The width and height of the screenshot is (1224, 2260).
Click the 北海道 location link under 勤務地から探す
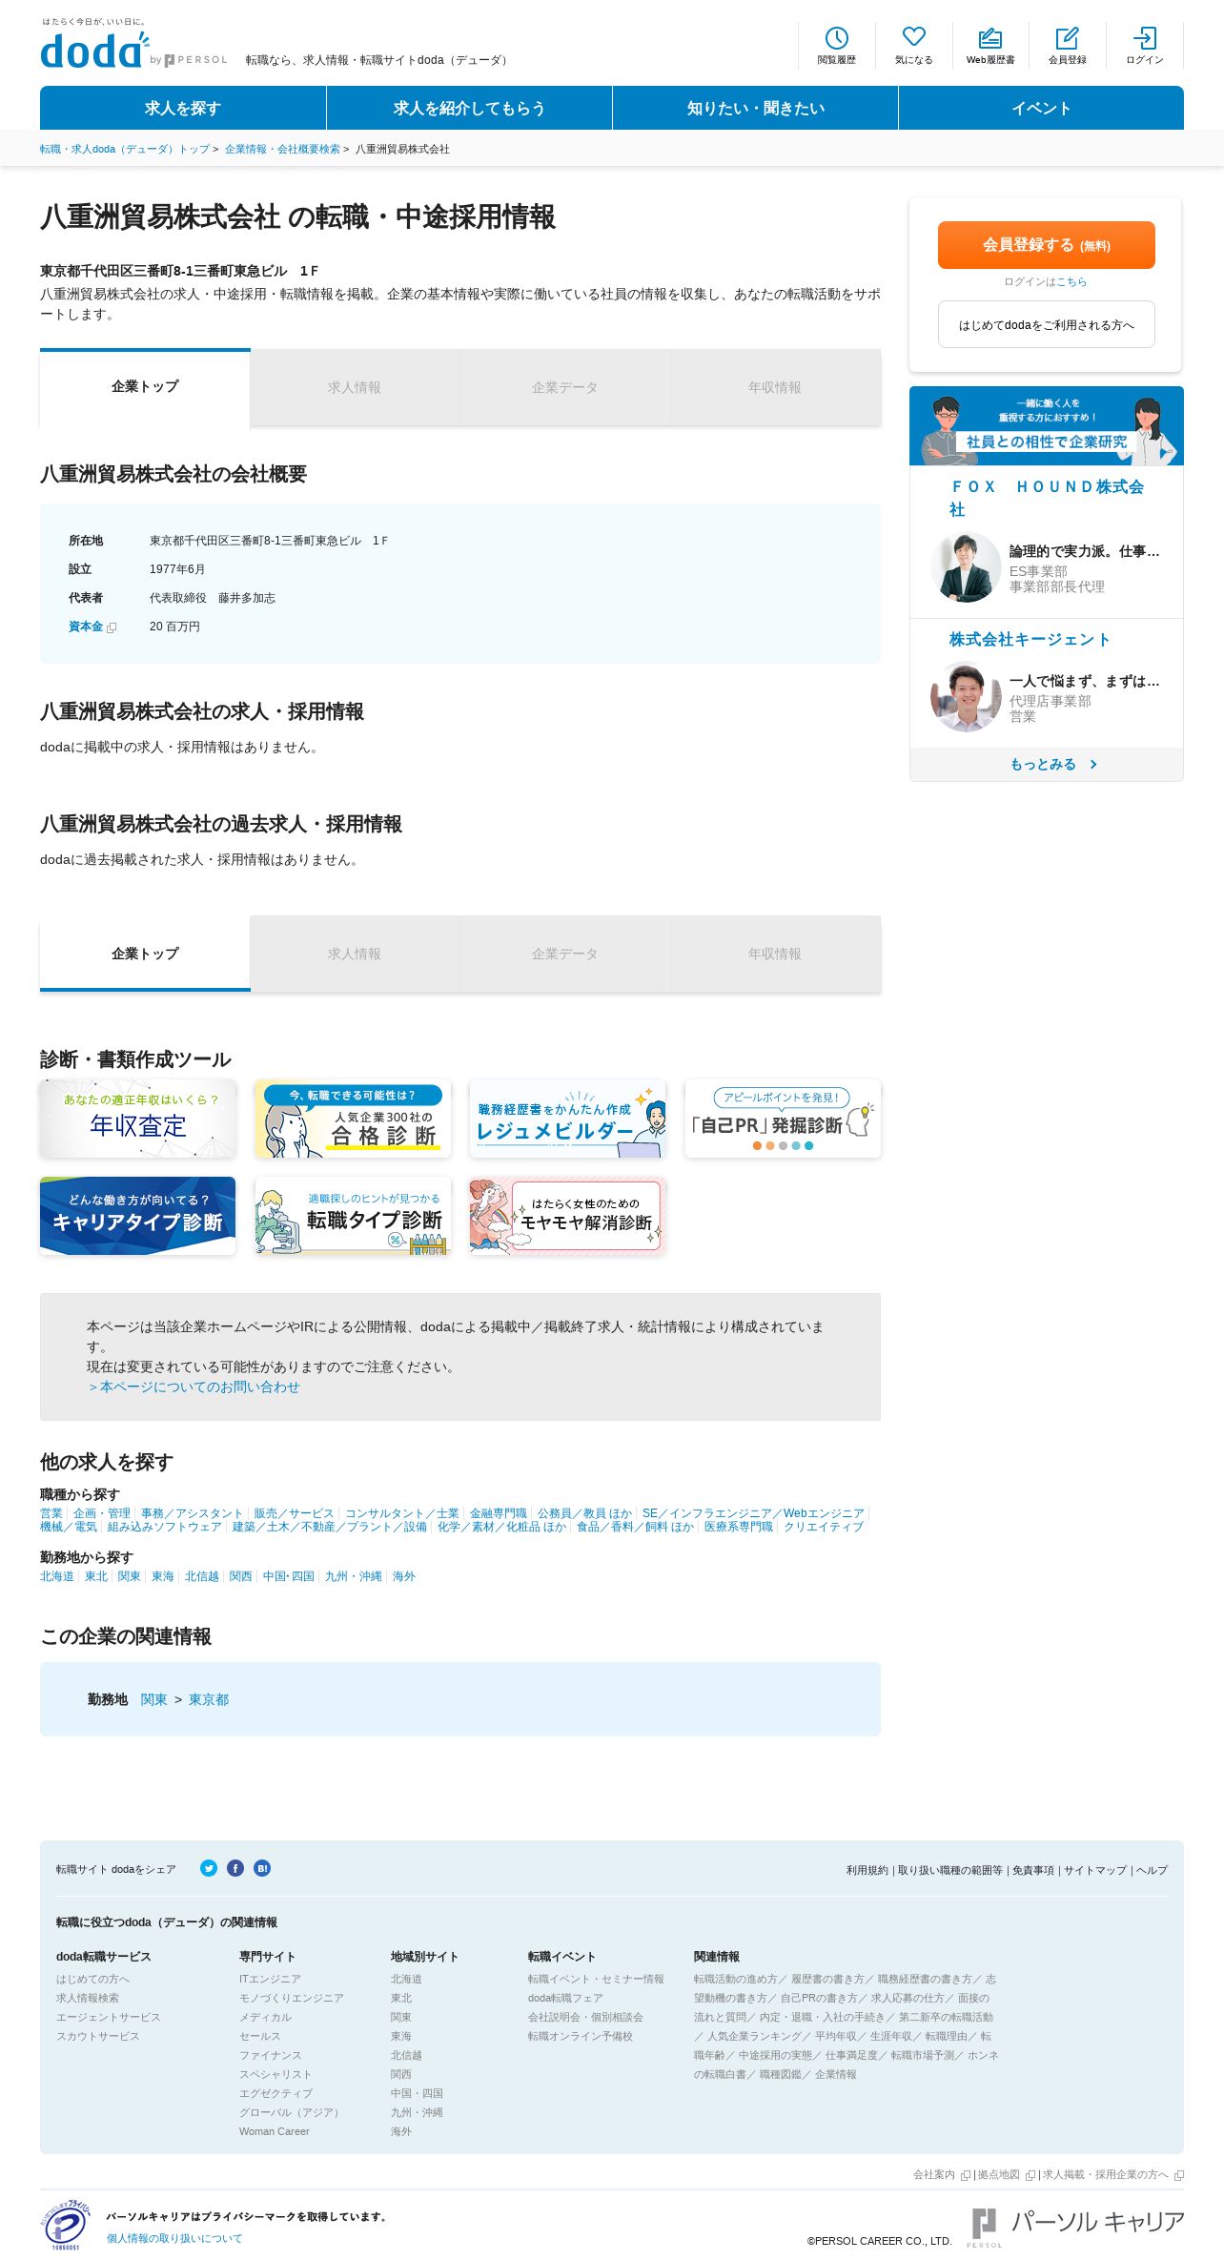click(57, 1576)
